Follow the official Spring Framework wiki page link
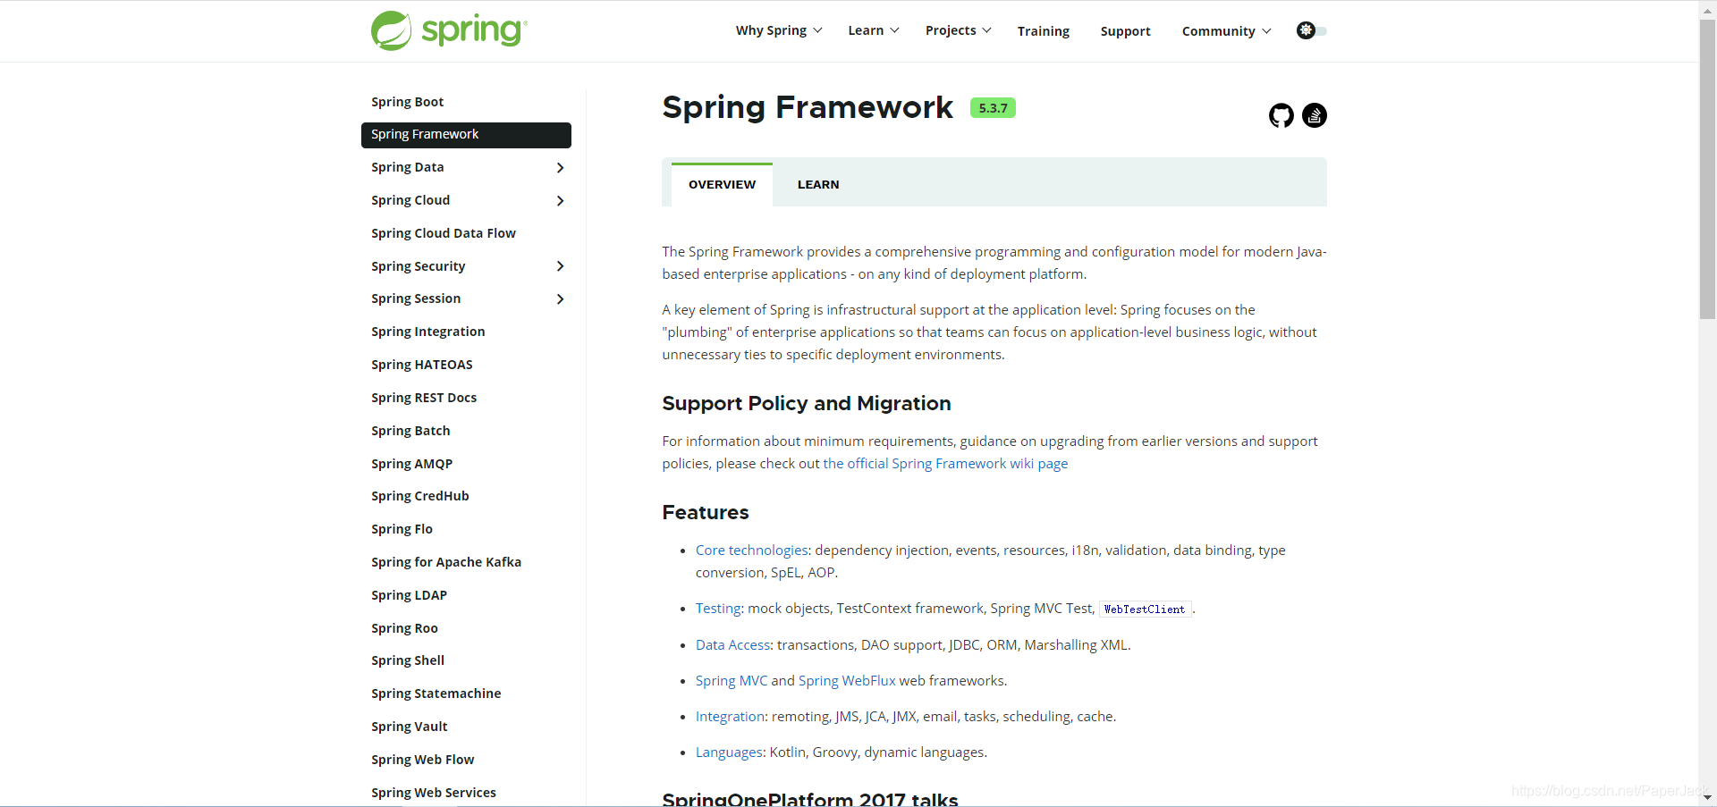The image size is (1717, 807). (945, 464)
